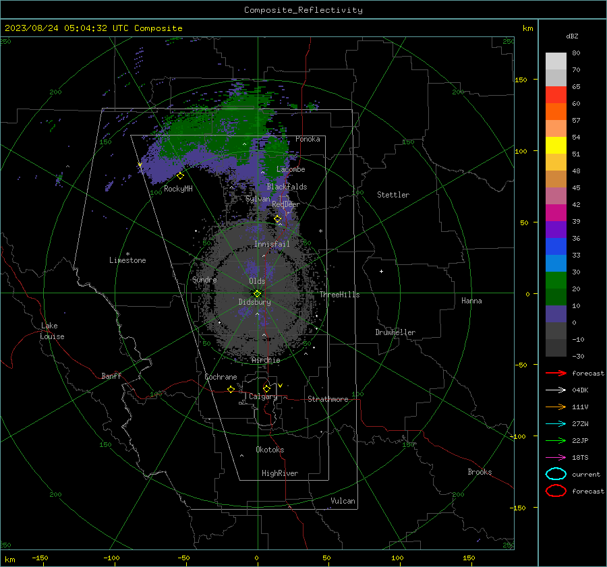The width and height of the screenshot is (607, 567).
Task: Click the Sundre city label
Action: click(x=204, y=279)
